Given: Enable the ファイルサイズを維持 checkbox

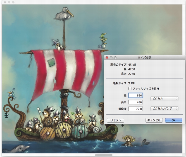Looking at the screenshot, I should click(x=130, y=89).
